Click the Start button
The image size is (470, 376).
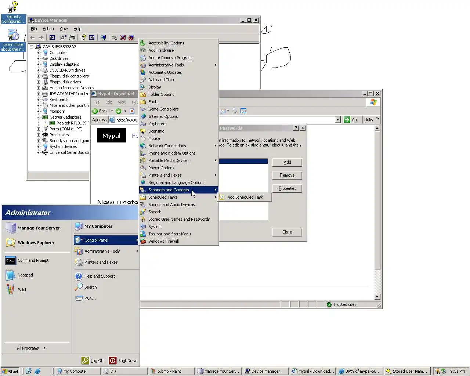[10, 371]
